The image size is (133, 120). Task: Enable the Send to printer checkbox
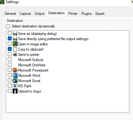[x=10, y=54]
